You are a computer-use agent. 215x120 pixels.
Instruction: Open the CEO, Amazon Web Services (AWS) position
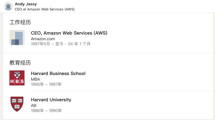coord(69,33)
